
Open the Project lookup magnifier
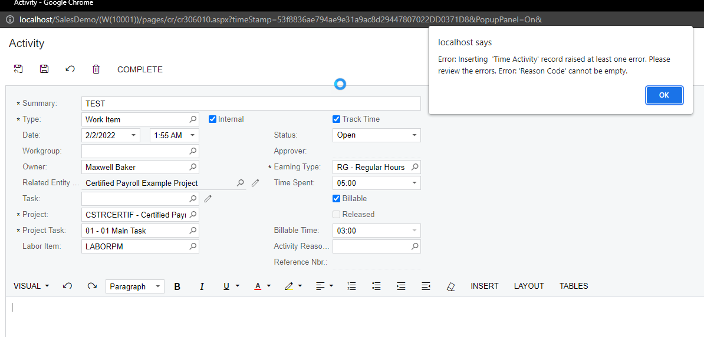click(193, 215)
